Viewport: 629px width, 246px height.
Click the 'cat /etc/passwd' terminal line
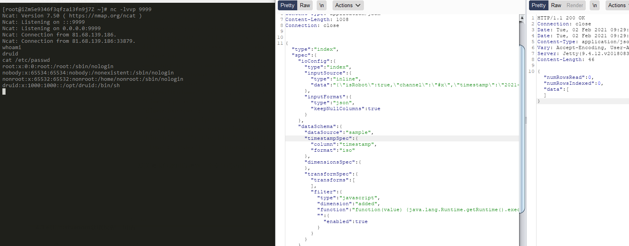click(26, 60)
